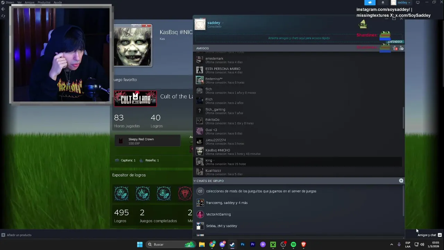This screenshot has width=444, height=250.
Task: Click 2 Juegos completados stat
Action: [158, 216]
